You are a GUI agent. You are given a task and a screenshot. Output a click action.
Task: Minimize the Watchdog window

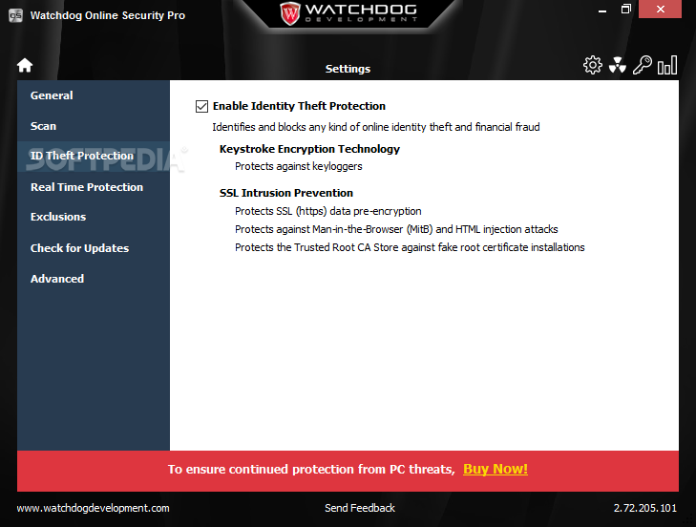point(601,10)
